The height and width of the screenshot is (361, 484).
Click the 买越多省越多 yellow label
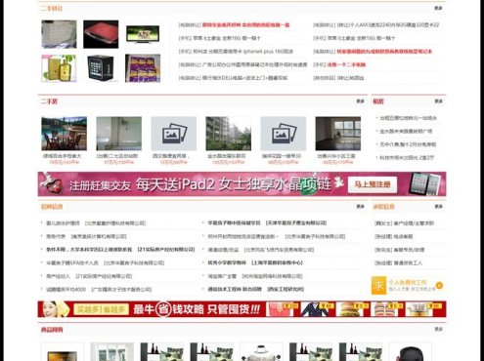[x=101, y=309]
